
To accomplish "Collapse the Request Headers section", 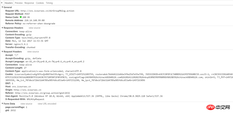I will click(2, 52).
